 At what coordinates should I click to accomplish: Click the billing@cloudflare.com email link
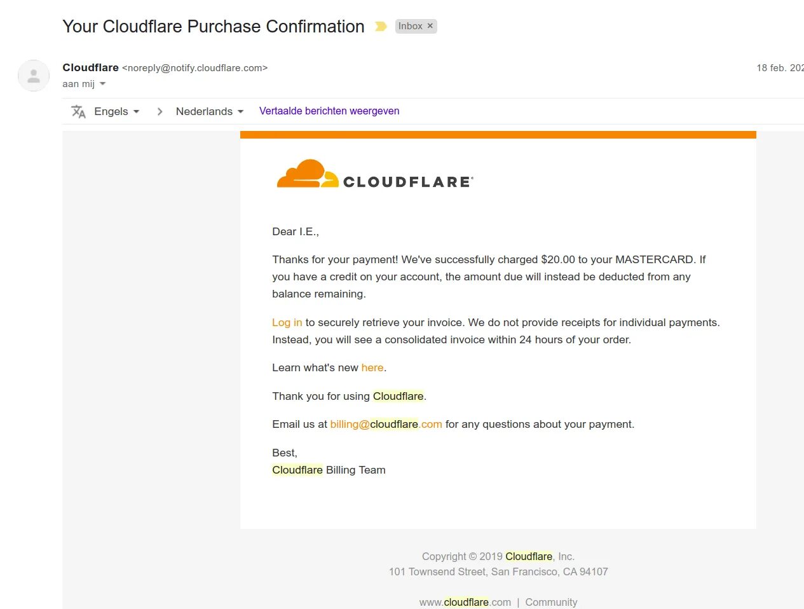pyautogui.click(x=386, y=424)
